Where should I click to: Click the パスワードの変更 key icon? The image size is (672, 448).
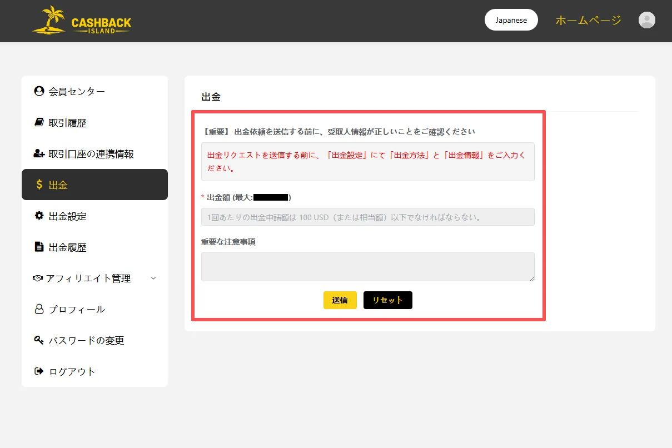tap(39, 340)
